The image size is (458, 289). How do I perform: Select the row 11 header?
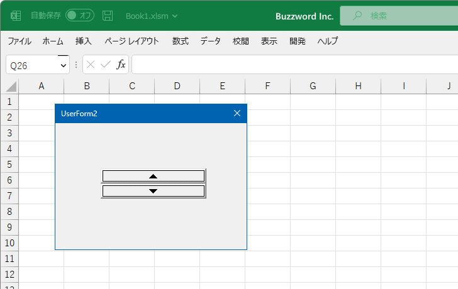pos(9,259)
